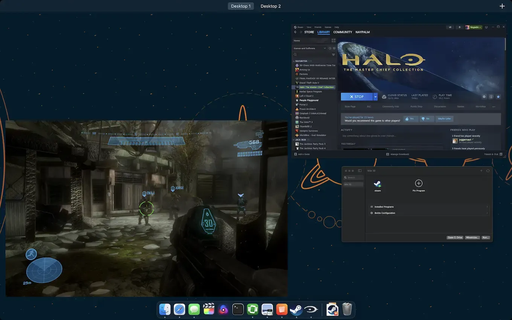Toggle the Whisky sidebar panel

360,171
